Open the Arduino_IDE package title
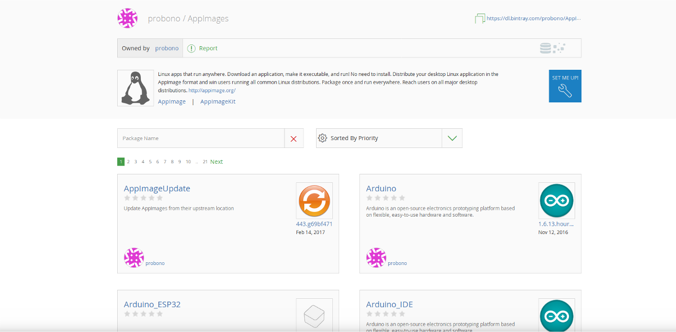 (390, 304)
